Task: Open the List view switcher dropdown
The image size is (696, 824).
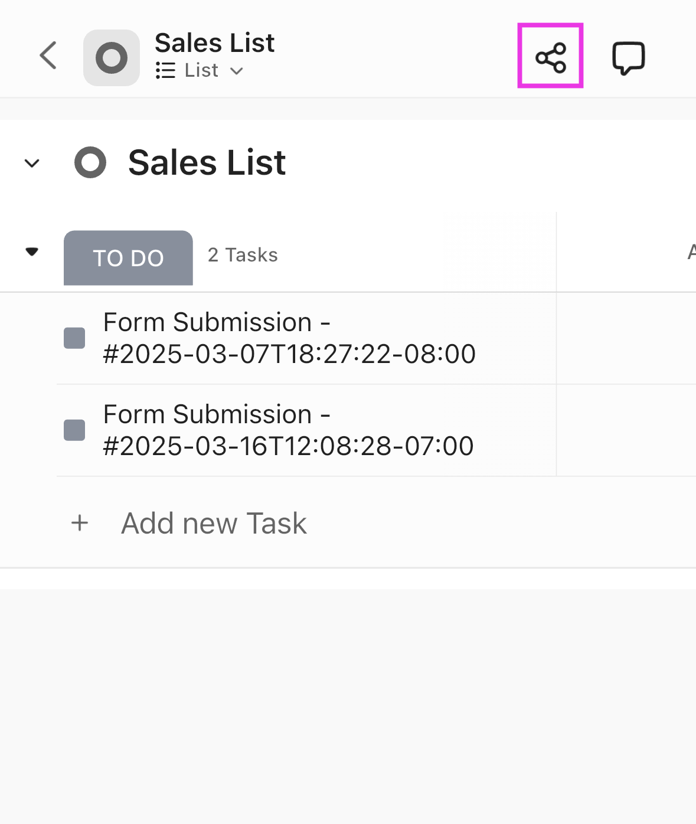Action: click(237, 70)
